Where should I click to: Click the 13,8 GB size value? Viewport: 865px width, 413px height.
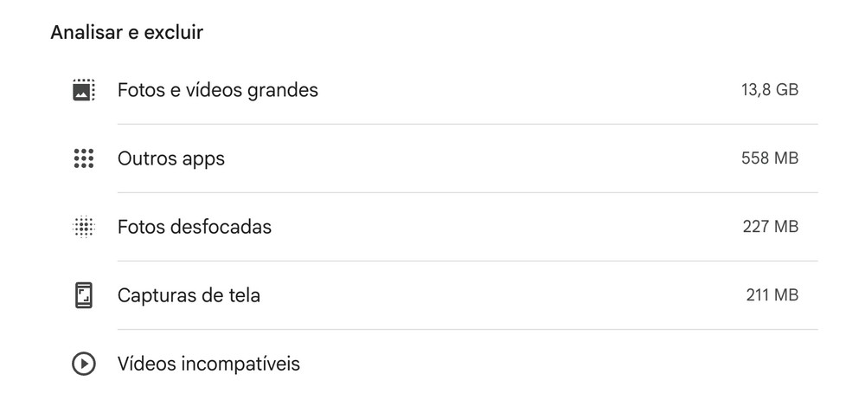coord(769,90)
